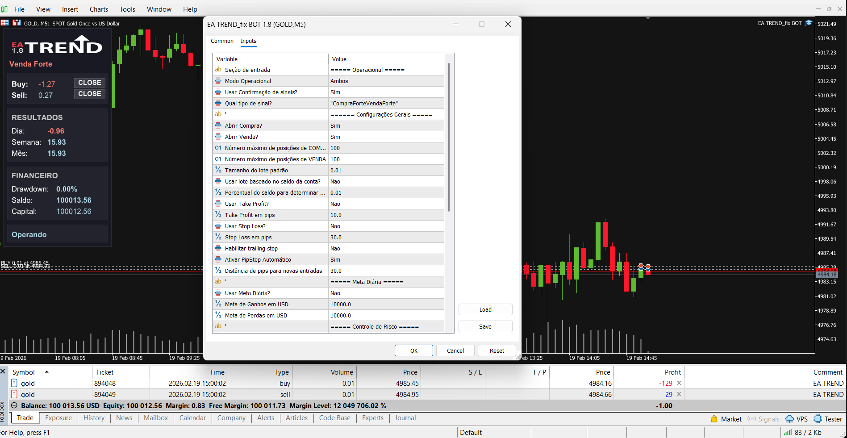Open the 'Modo Operacional' value Ambos

(x=386, y=81)
